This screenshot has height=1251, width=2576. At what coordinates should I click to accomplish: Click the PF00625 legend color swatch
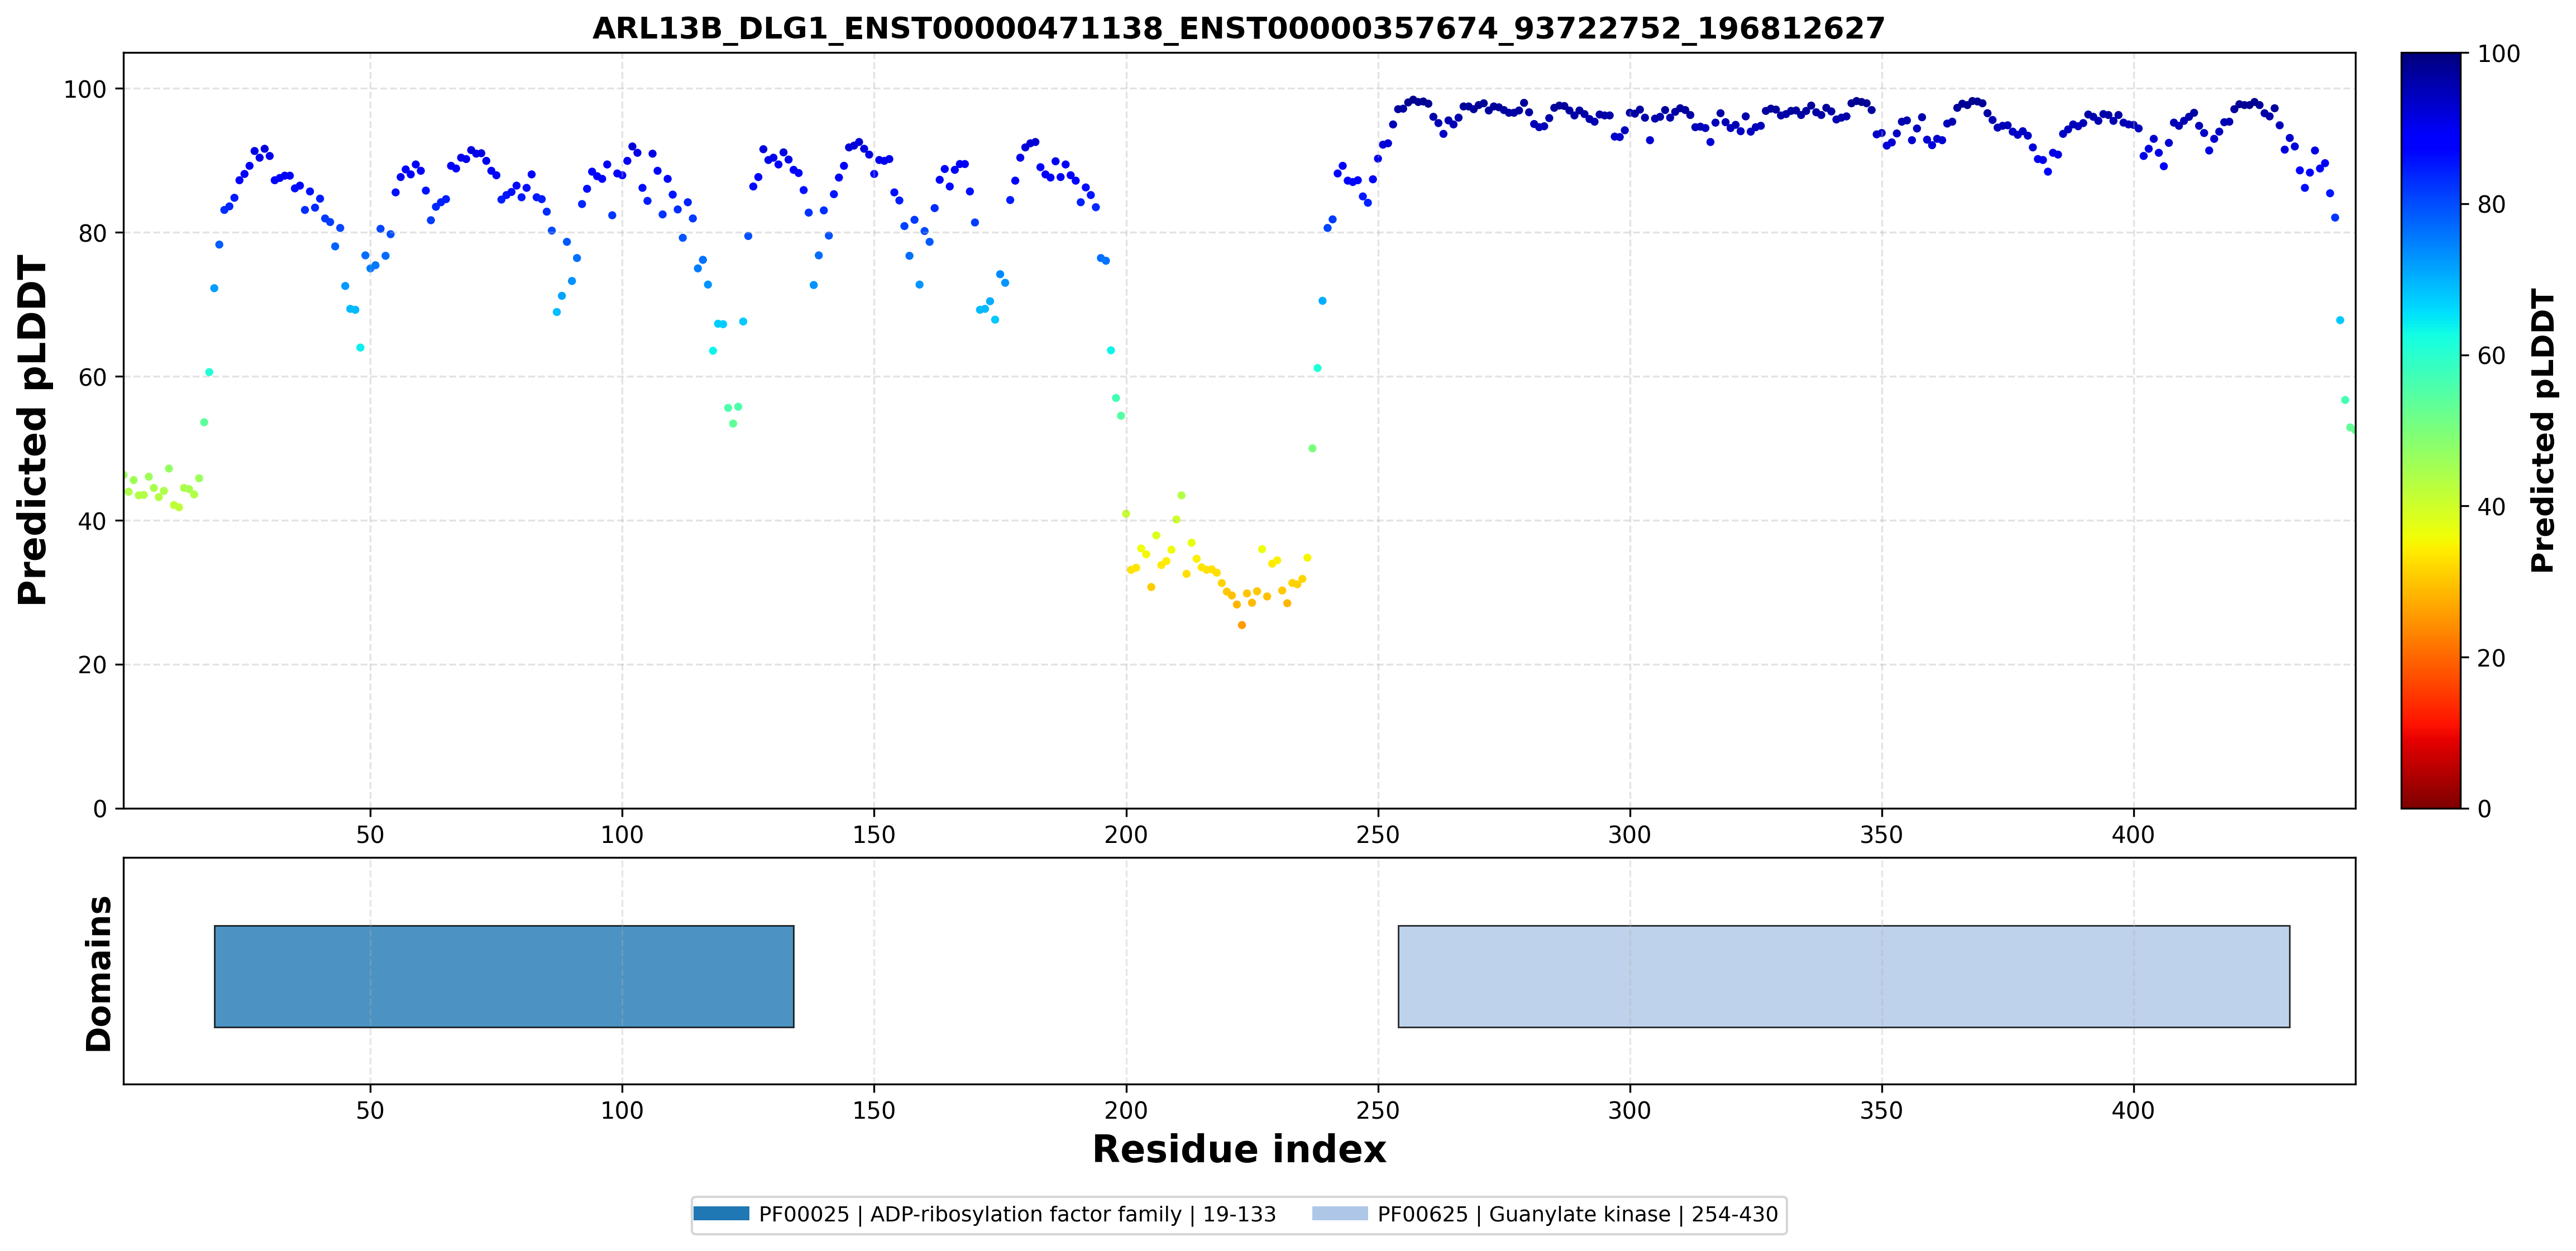point(1340,1214)
